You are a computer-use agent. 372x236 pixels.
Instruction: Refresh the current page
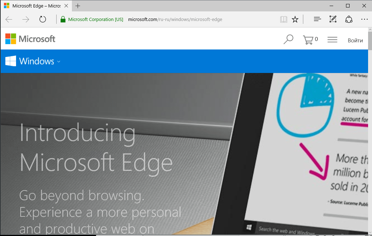pyautogui.click(x=43, y=19)
